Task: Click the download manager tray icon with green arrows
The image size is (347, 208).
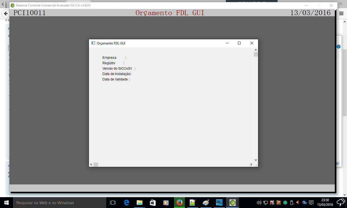Action: (279, 203)
